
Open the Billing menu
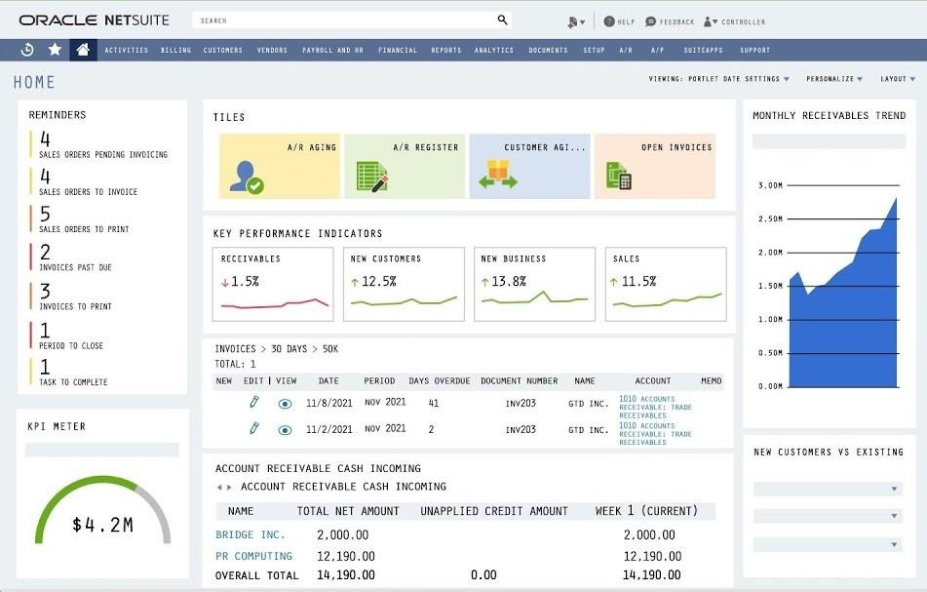176,51
